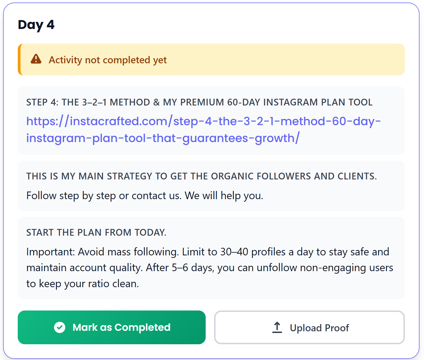
Task: Click the checkmark icon on the green button
Action: (60, 327)
